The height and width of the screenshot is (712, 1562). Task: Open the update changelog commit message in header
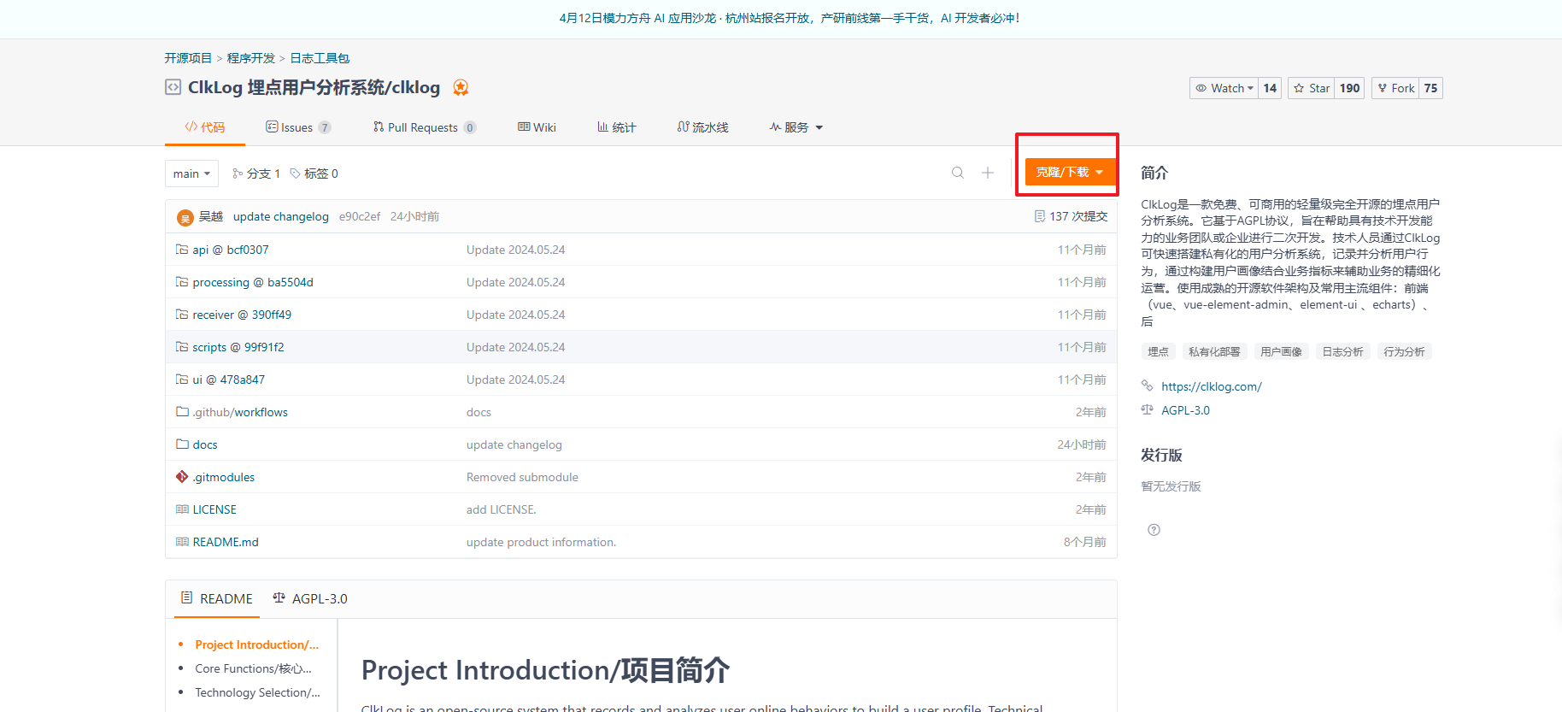[281, 216]
